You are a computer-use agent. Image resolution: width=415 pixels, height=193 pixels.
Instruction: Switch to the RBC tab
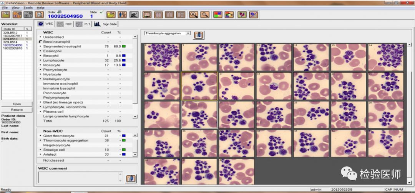pyautogui.click(x=65, y=24)
